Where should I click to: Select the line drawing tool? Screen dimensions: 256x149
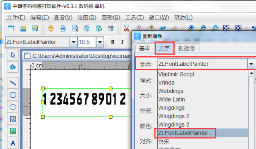click(x=13, y=83)
